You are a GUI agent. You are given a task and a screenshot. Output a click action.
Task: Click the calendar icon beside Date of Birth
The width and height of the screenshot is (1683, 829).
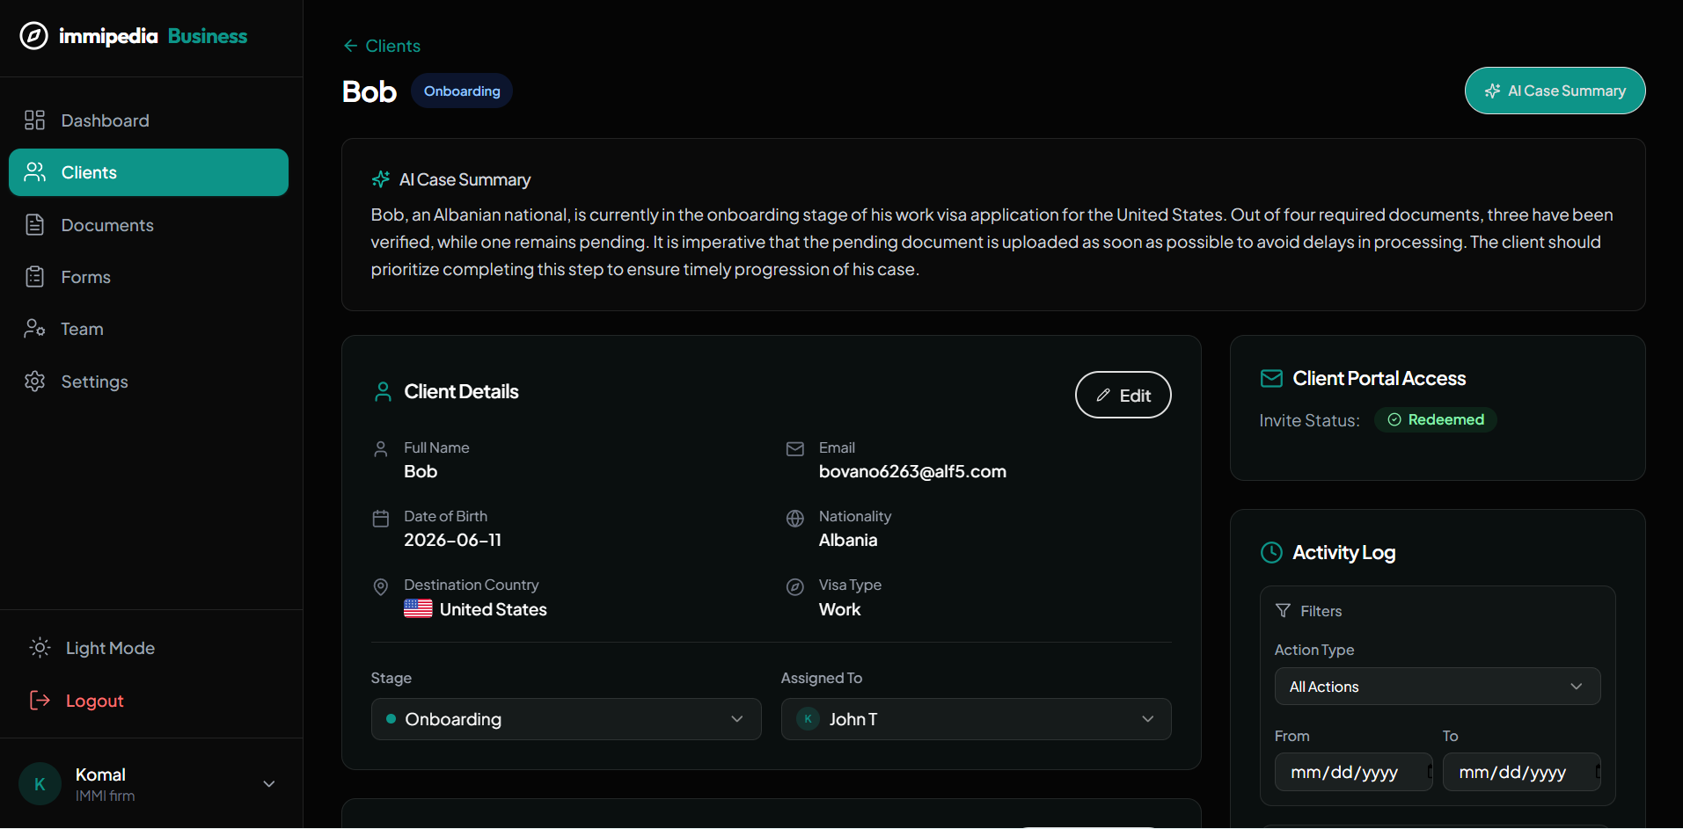[381, 519]
